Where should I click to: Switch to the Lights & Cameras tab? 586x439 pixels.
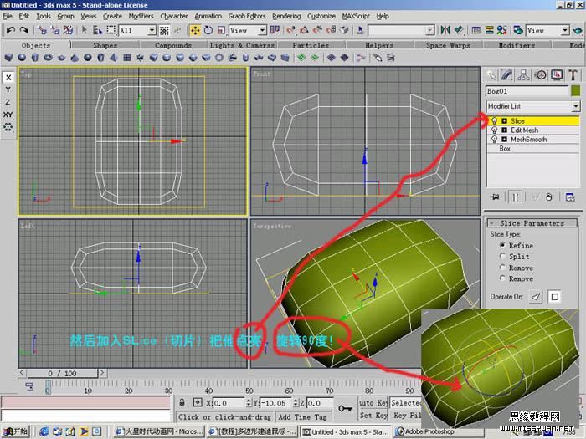242,45
